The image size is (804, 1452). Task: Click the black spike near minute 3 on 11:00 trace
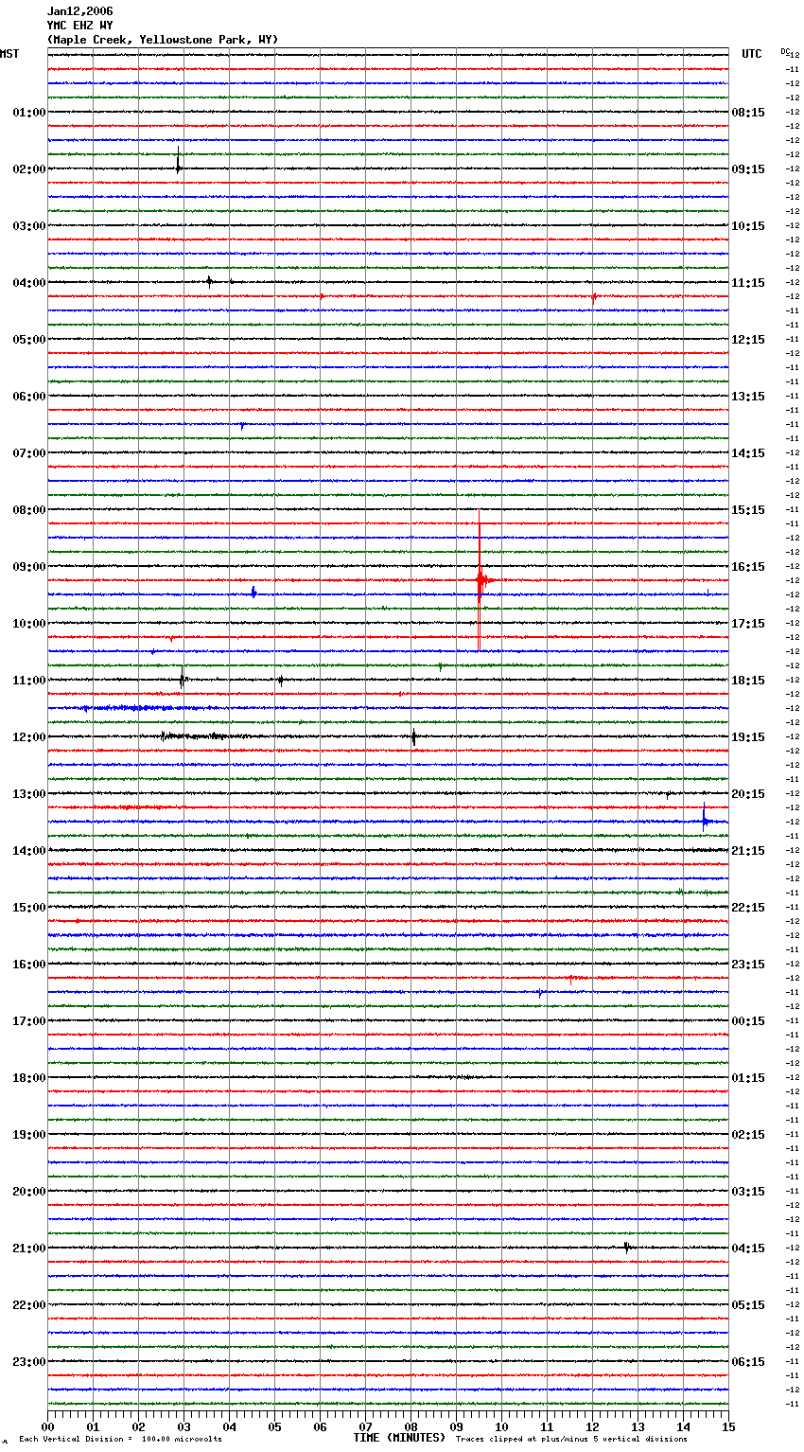point(183,679)
